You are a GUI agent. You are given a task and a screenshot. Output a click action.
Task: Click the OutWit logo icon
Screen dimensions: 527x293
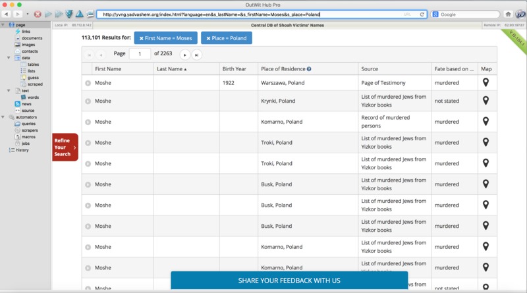pyautogui.click(x=520, y=14)
